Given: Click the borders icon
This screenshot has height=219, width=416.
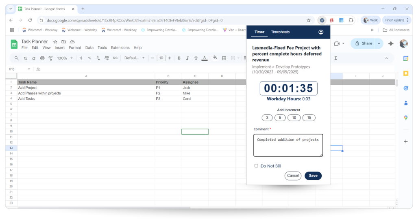Looking at the screenshot, I should [x=224, y=58].
